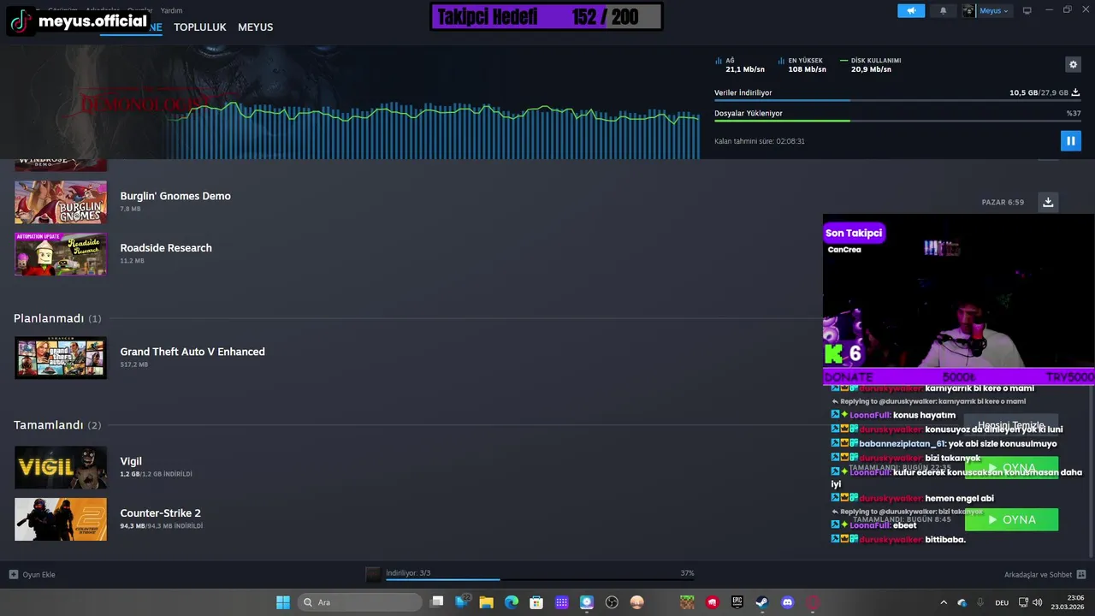The height and width of the screenshot is (616, 1095).
Task: Click the 517,2 MB size label
Action: pyautogui.click(x=134, y=364)
